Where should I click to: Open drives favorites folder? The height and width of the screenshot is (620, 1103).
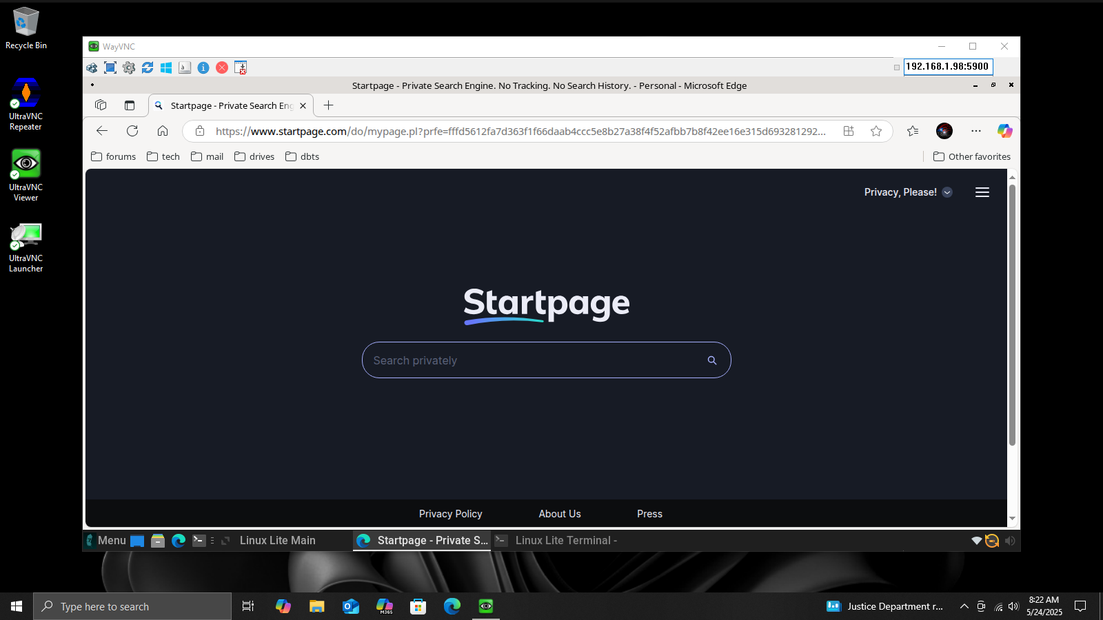(x=254, y=156)
